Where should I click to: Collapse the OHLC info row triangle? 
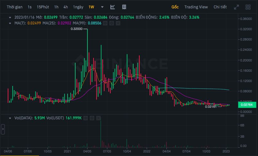pos(10,17)
